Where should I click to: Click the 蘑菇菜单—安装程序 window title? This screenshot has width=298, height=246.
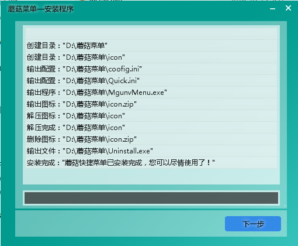[x=40, y=9]
